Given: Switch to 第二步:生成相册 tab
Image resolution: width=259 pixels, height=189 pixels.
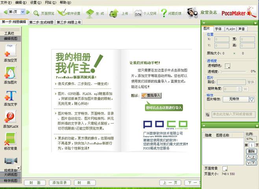Looking at the screenshot, I should (x=41, y=22).
